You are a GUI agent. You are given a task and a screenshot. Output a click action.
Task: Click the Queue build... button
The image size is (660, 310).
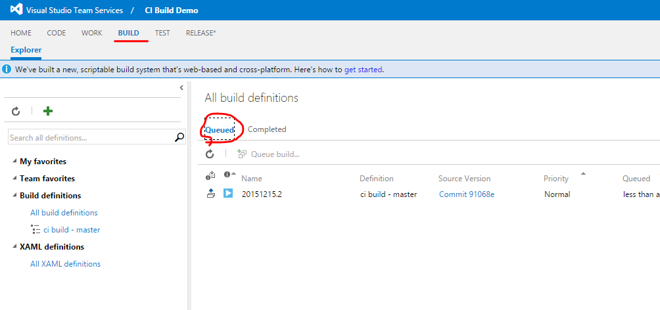coord(268,154)
